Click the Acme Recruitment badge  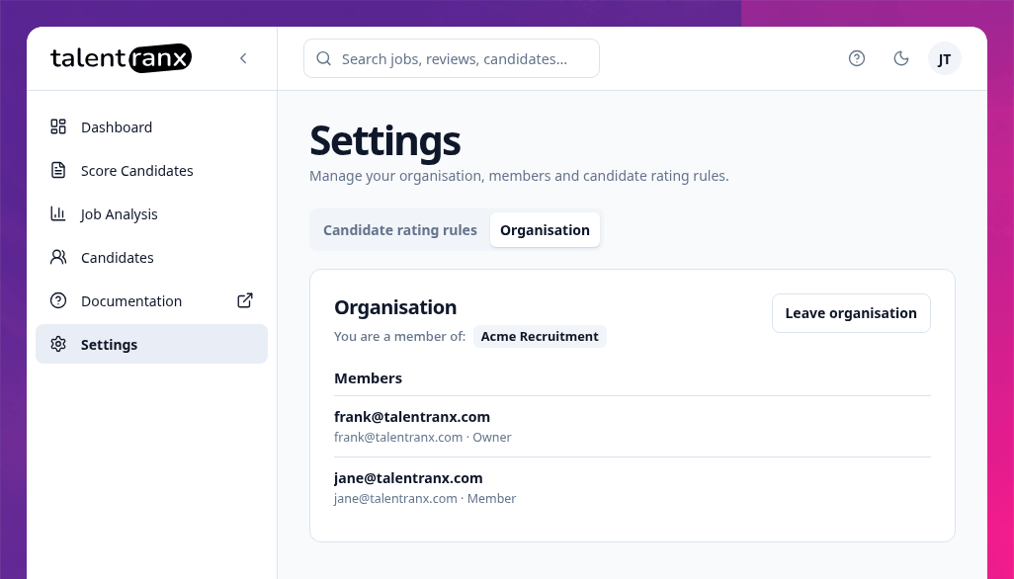(540, 337)
